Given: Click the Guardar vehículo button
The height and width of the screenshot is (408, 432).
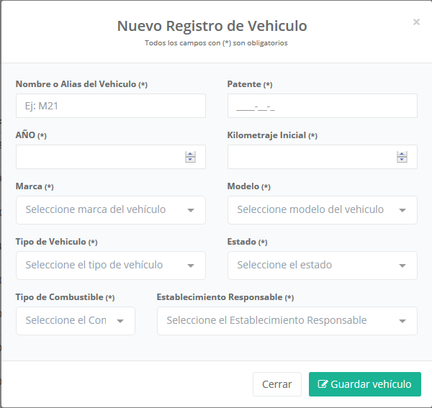Looking at the screenshot, I should click(364, 384).
